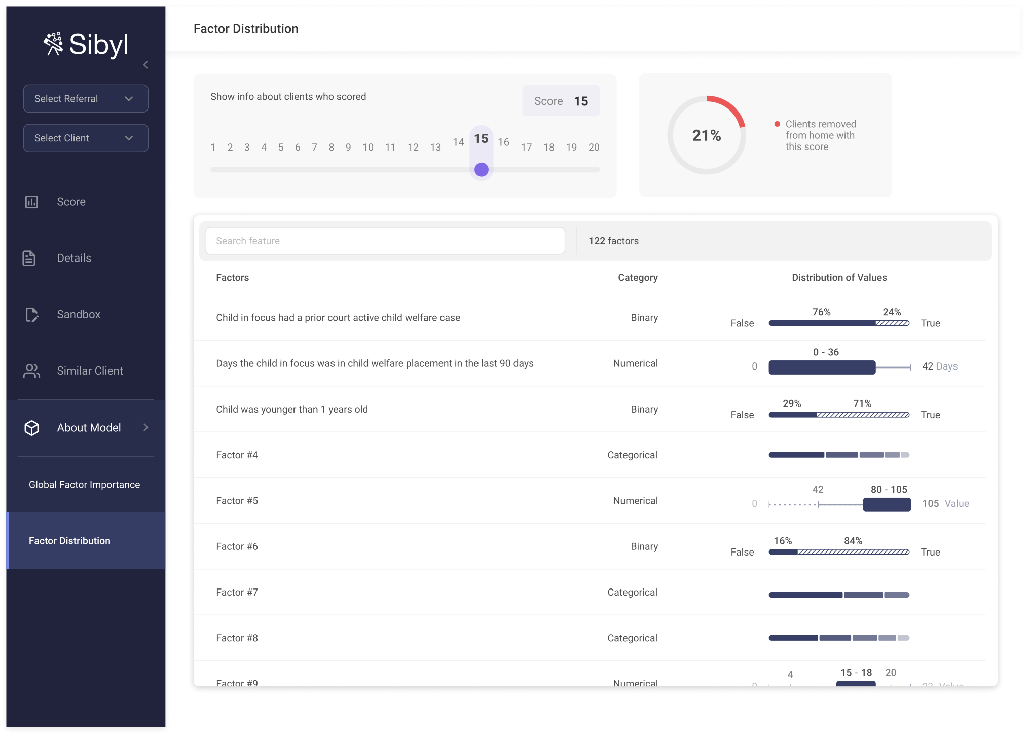This screenshot has width=1029, height=736.
Task: Select score 1 on the scale
Action: 213,147
